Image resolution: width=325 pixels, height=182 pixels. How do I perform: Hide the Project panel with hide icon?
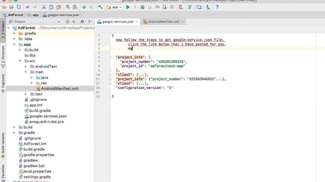point(90,21)
